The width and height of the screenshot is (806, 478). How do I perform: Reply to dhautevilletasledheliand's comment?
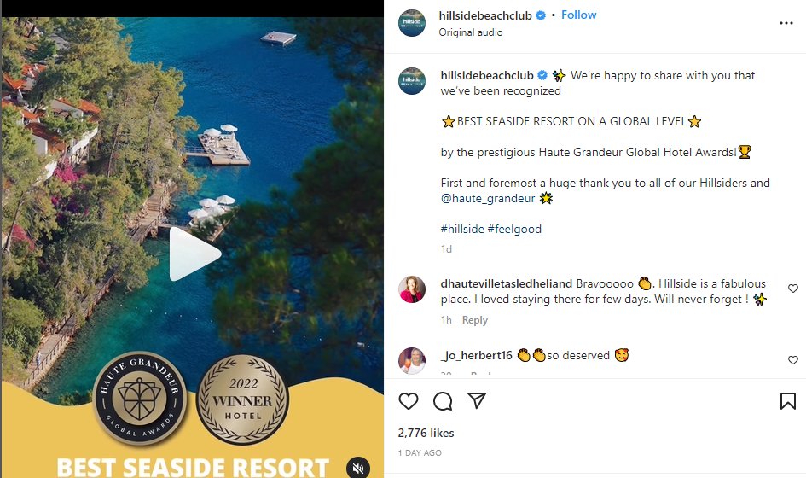(474, 320)
